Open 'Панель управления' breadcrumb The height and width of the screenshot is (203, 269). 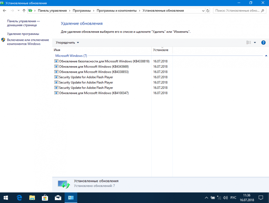tap(52, 11)
